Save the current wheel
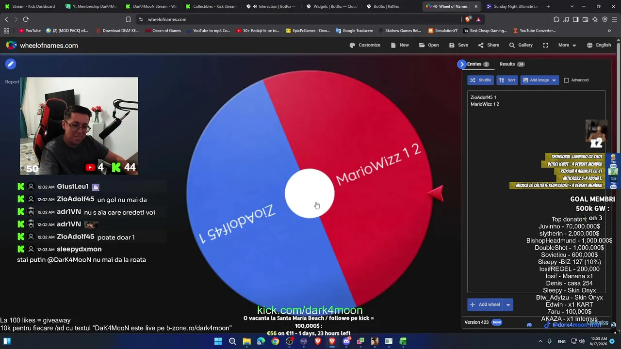This screenshot has height=349, width=621. tap(458, 45)
